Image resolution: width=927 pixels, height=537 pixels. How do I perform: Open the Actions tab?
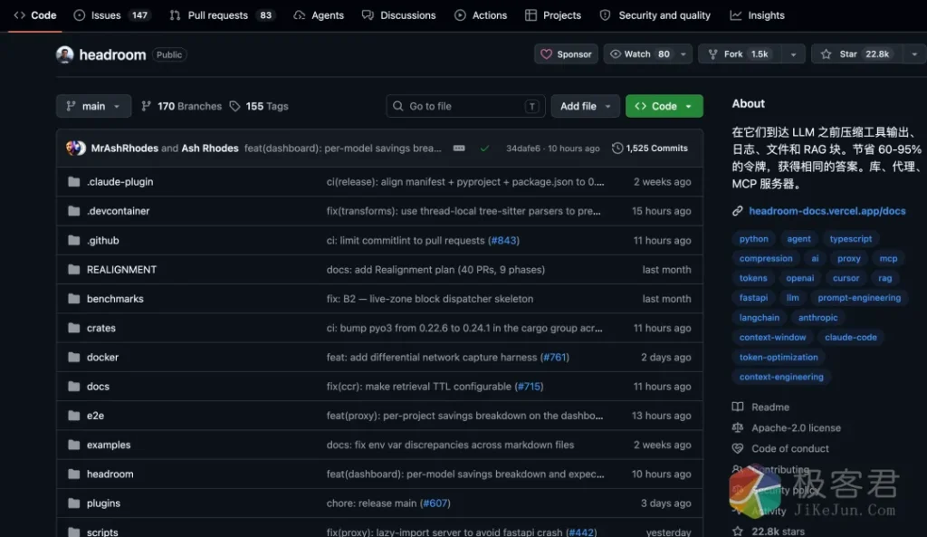tap(481, 15)
